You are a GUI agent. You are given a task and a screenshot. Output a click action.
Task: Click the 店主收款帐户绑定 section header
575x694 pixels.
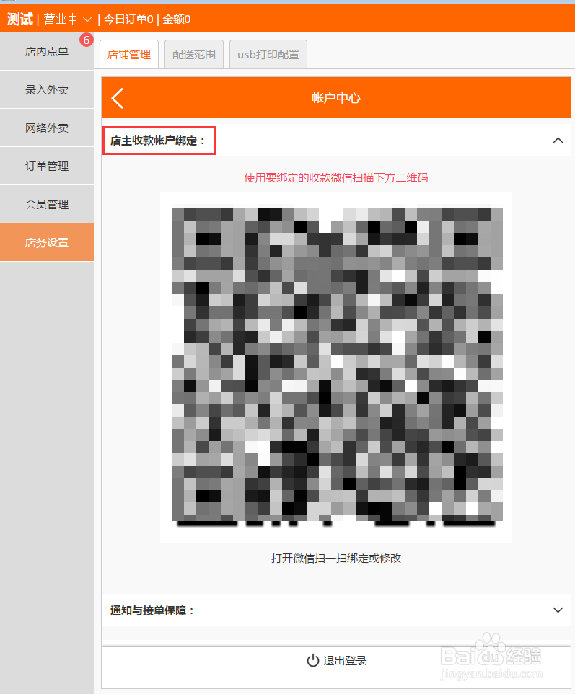(336, 141)
